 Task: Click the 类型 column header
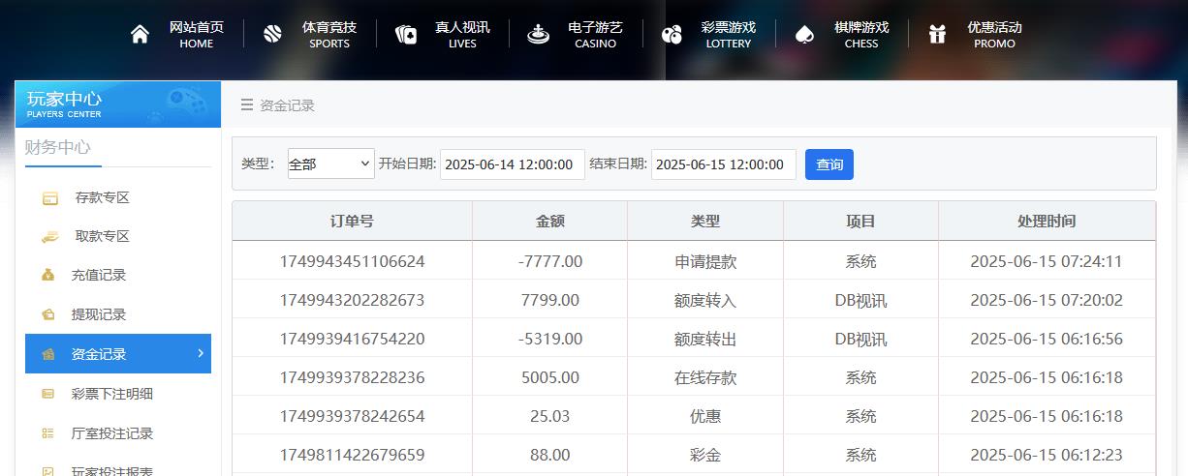point(705,222)
